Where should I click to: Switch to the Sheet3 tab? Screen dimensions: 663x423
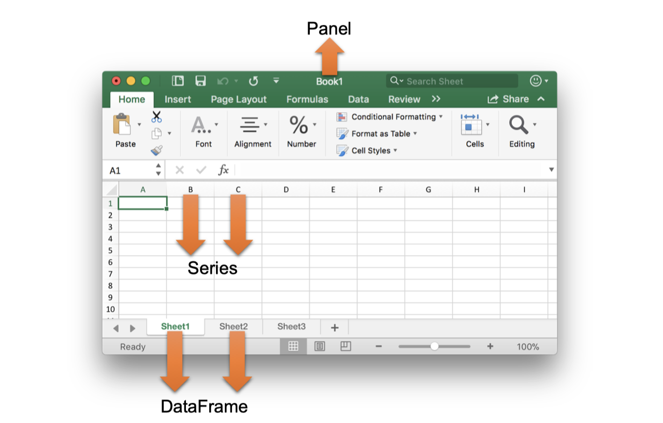(292, 327)
